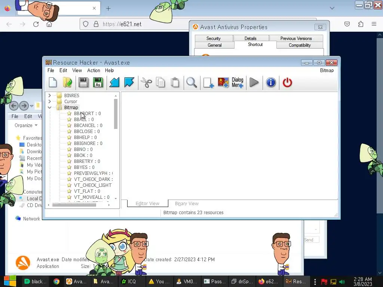
Task: Switch to the Binary View tab
Action: point(187,203)
